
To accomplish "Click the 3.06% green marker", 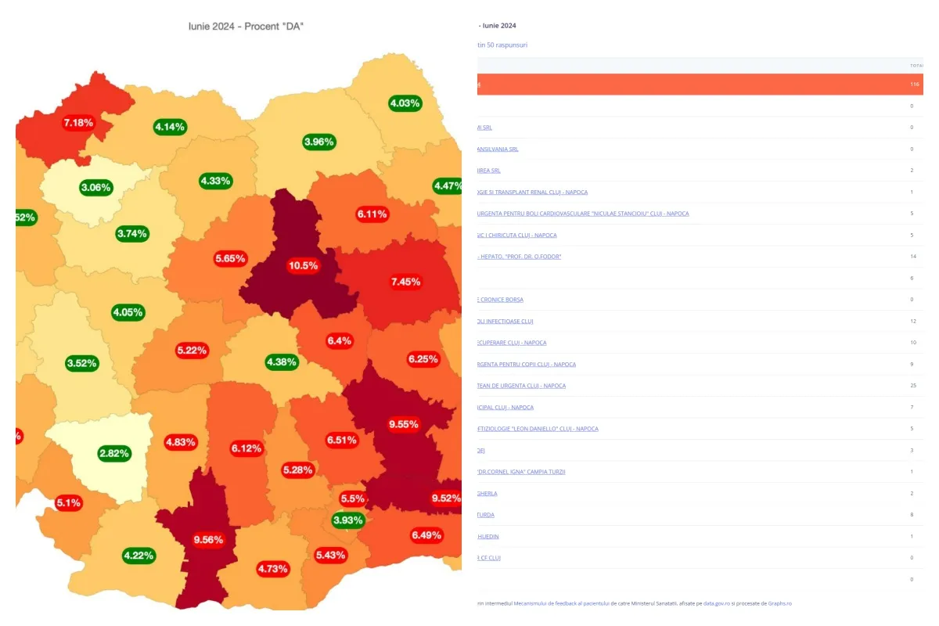I will 96,188.
